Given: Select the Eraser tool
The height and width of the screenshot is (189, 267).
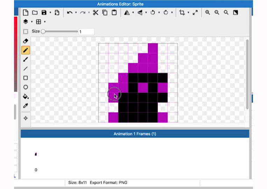Looking at the screenshot, I should pyautogui.click(x=26, y=41).
